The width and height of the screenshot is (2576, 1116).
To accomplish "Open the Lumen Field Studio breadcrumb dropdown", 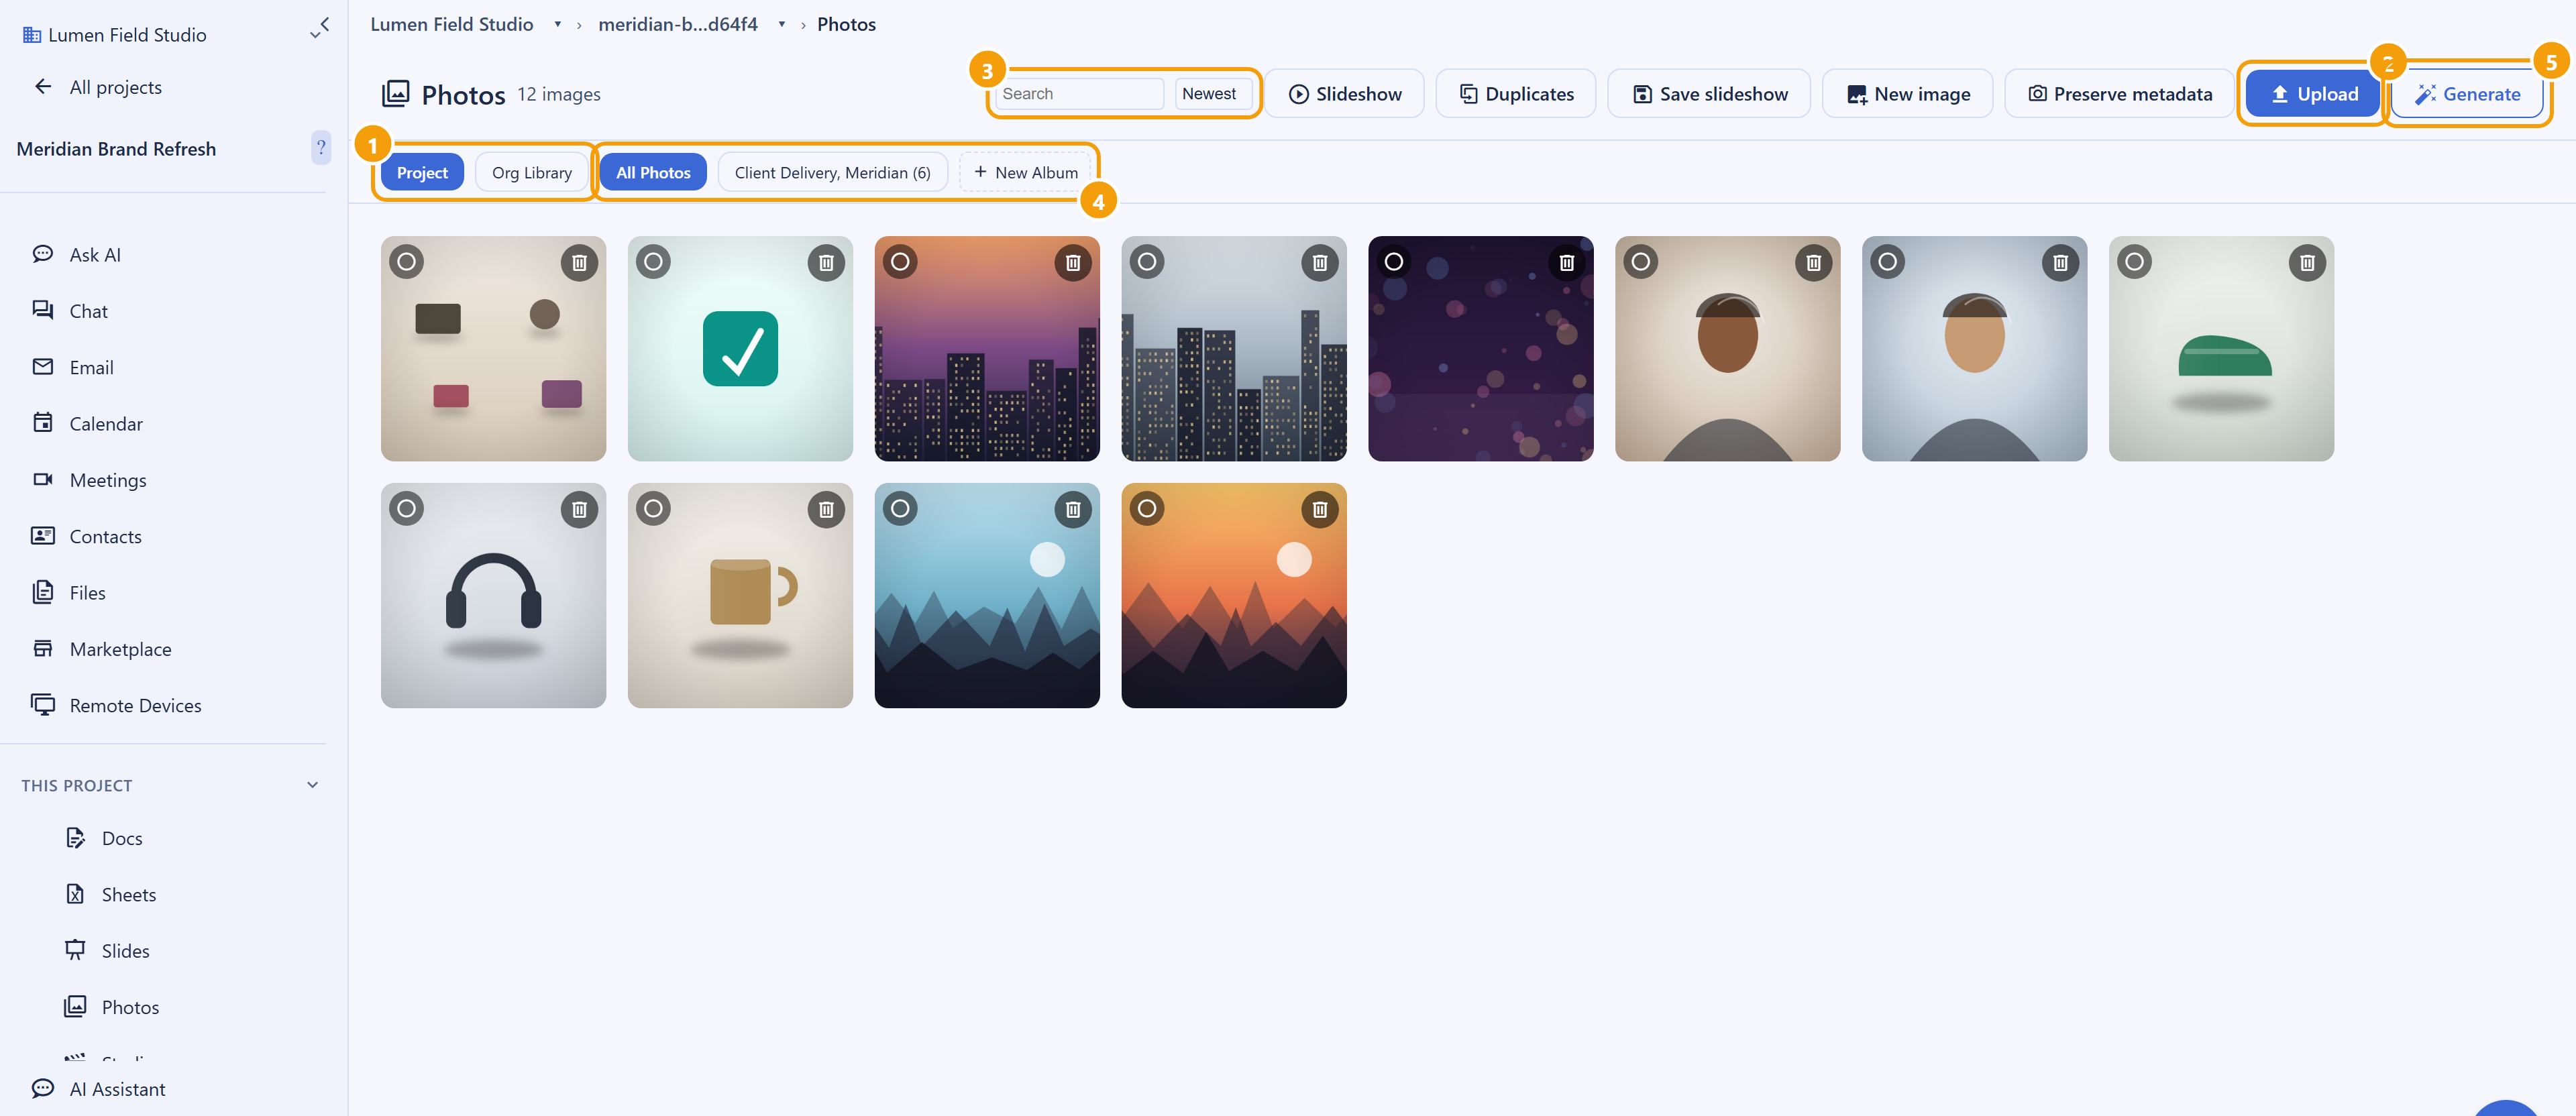I will tap(558, 24).
